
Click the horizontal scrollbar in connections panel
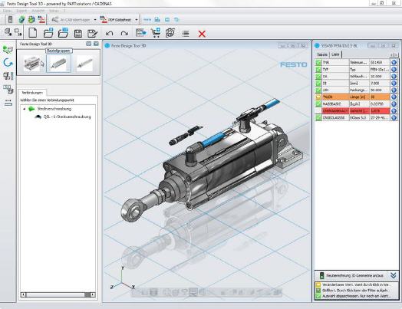point(58,295)
